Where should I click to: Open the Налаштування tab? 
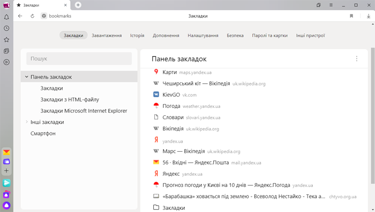click(203, 35)
